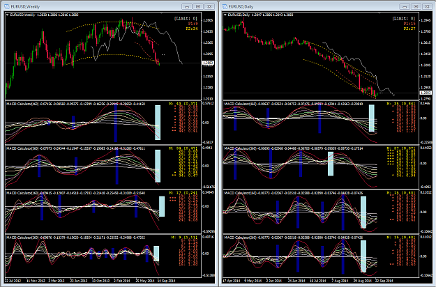This screenshot has width=436, height=287.
Task: Click the 11 Nov 2012 date on Weekly time axis
Action: click(x=36, y=281)
